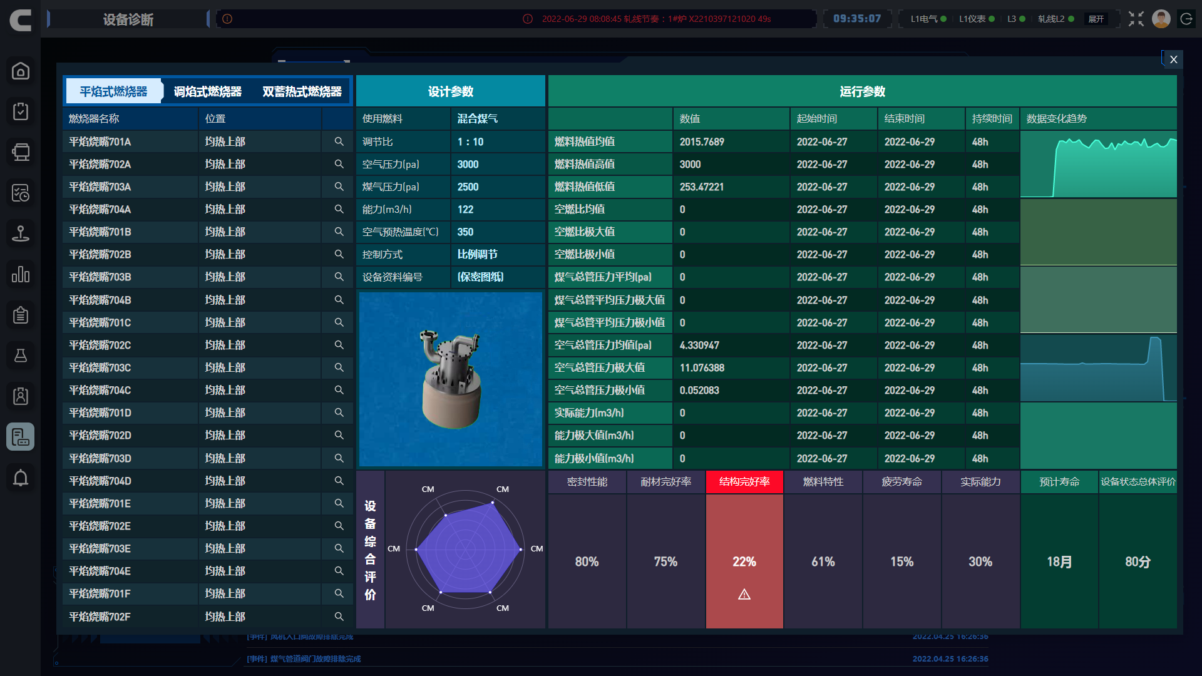This screenshot has height=676, width=1202.
Task: Click the 密封性能 score header
Action: coord(587,481)
